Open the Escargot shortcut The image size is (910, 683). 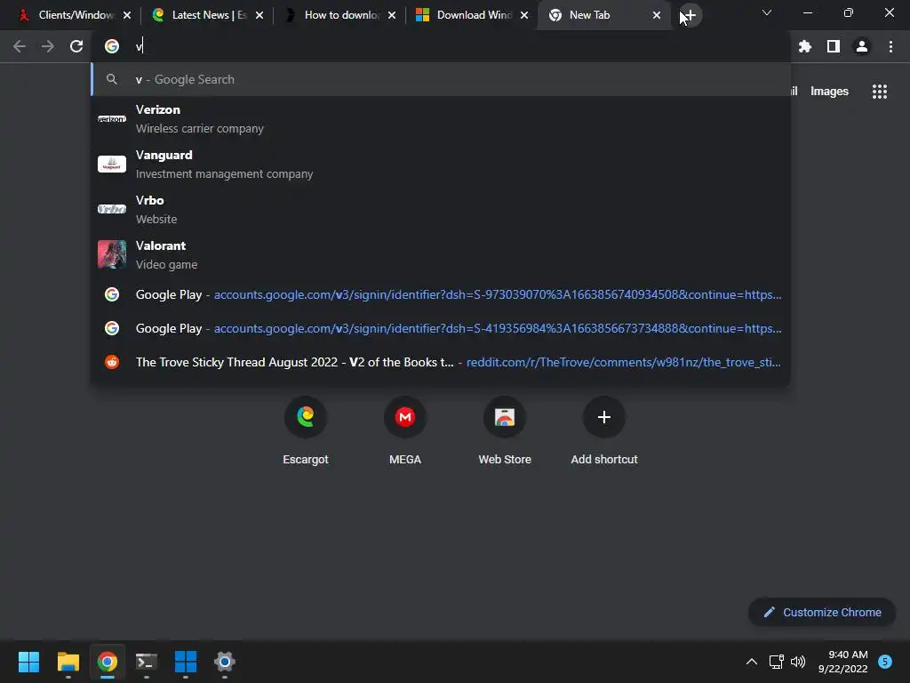point(306,431)
